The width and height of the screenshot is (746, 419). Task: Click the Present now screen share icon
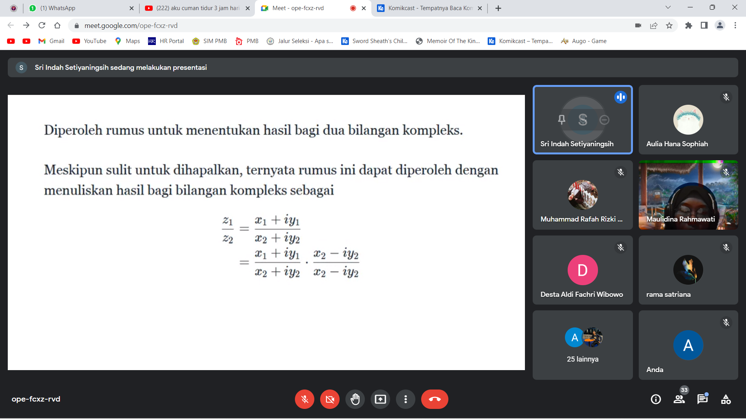[380, 399]
